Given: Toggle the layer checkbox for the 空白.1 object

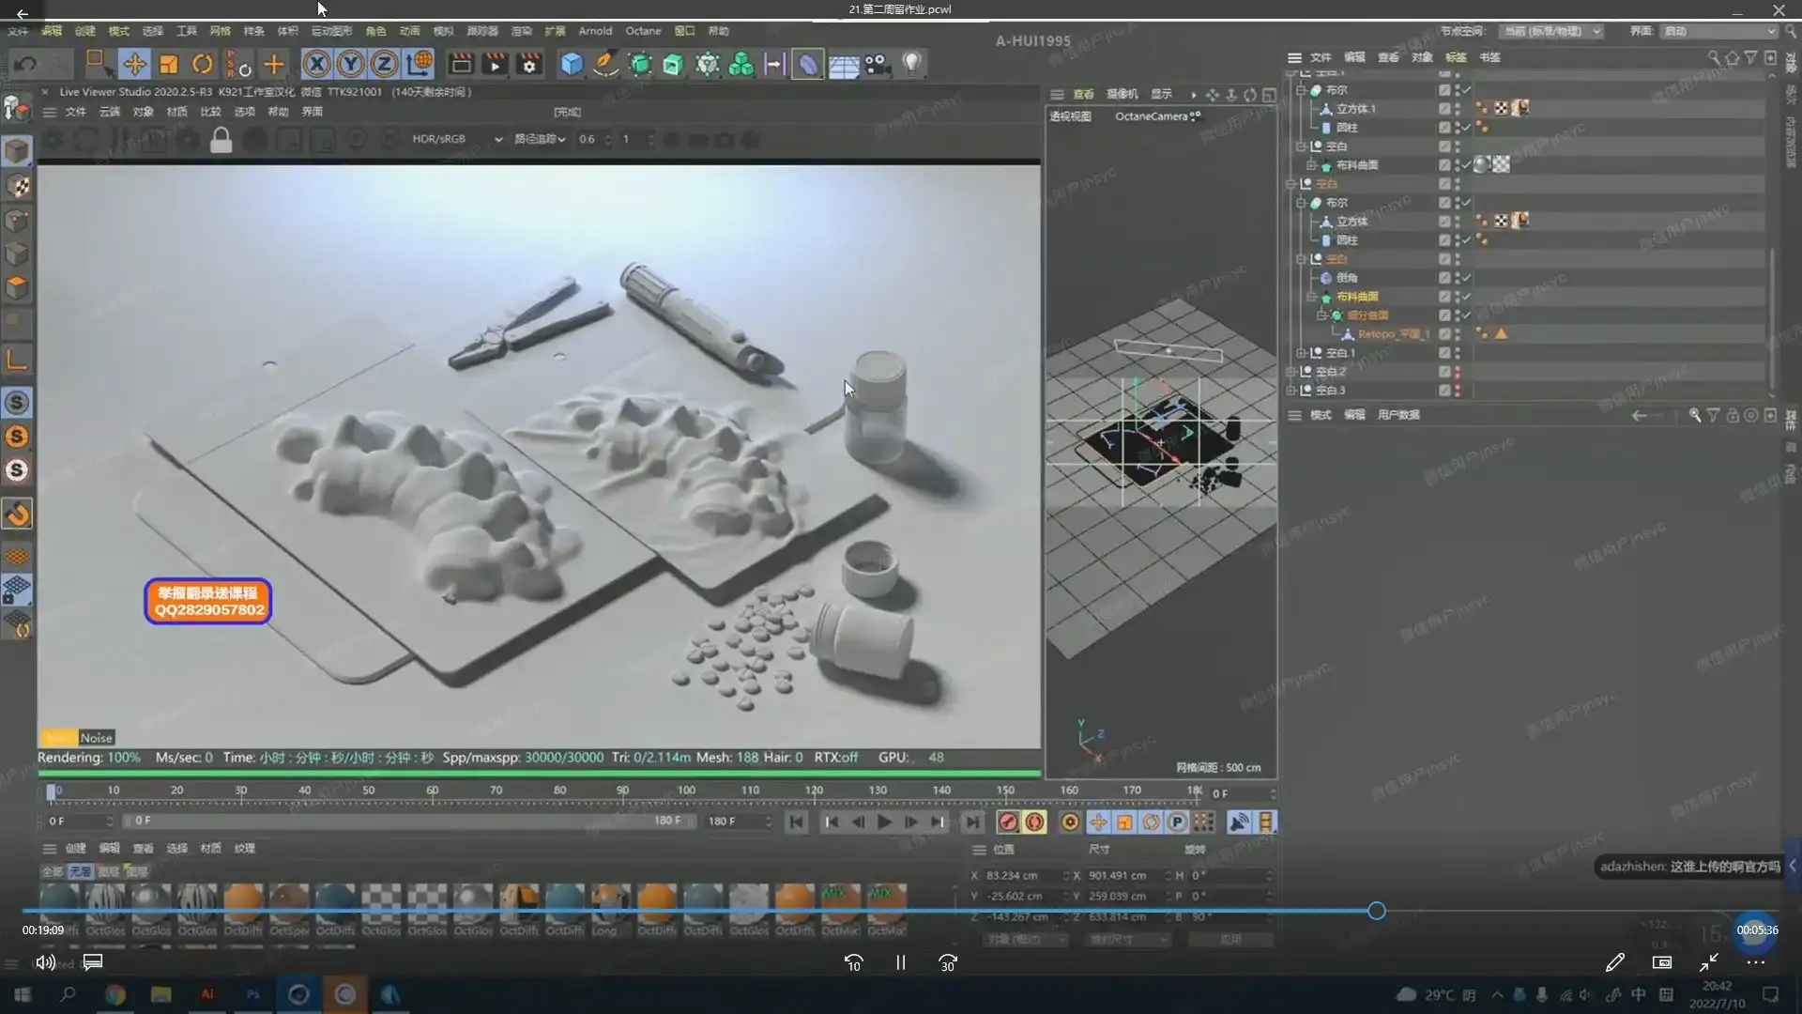Looking at the screenshot, I should [x=1444, y=353].
